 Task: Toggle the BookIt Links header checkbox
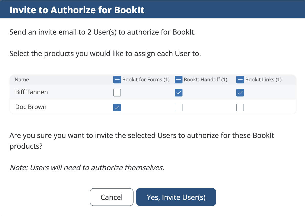(240, 80)
